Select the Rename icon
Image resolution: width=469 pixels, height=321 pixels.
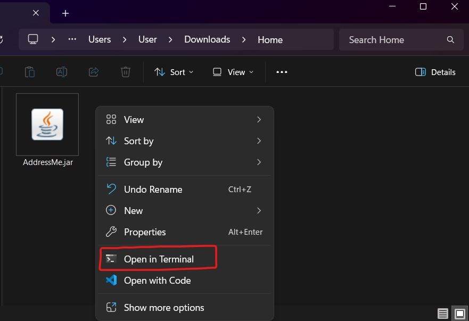(x=61, y=72)
